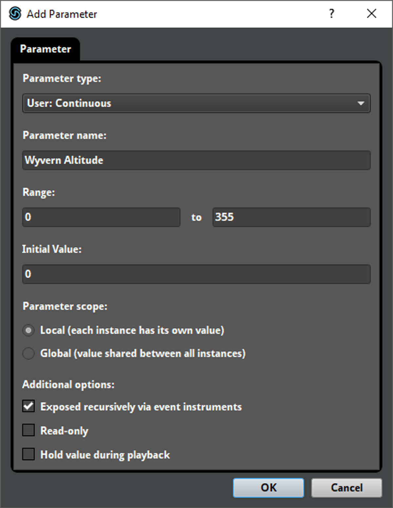Image resolution: width=393 pixels, height=508 pixels.
Task: Select the Global scope radio button
Action: tap(28, 354)
